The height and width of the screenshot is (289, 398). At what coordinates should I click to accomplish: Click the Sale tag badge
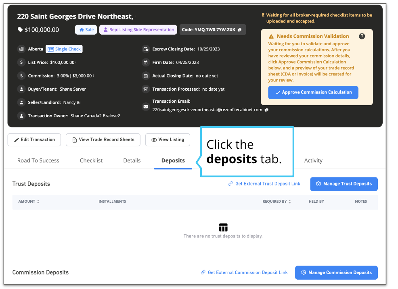(86, 30)
